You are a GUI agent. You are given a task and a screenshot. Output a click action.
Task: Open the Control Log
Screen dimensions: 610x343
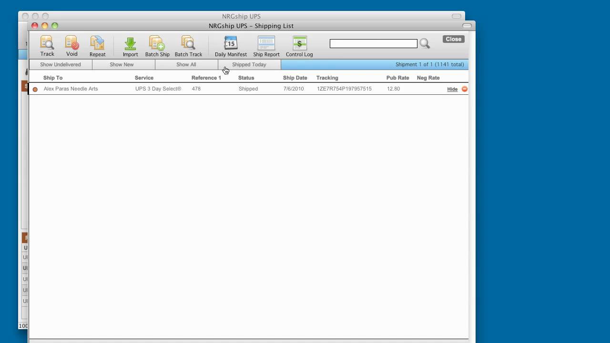[299, 46]
